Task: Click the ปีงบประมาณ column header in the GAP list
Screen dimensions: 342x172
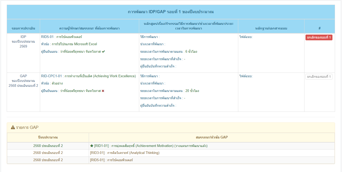Action: click(x=48, y=137)
